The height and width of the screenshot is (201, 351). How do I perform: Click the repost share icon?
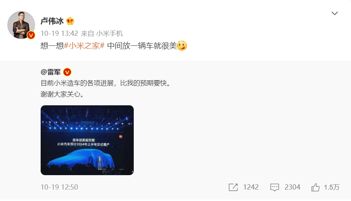(233, 187)
